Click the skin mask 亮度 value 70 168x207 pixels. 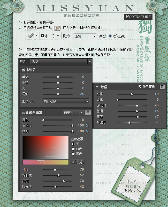pyautogui.click(x=82, y=181)
